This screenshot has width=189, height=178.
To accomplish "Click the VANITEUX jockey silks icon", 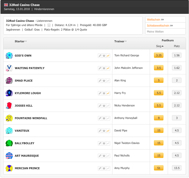I will click(x=9, y=131).
